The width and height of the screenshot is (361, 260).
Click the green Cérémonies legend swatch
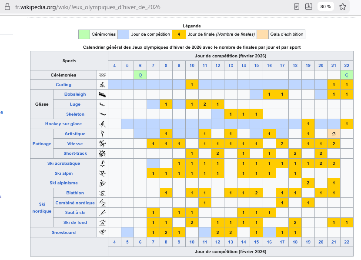pos(84,34)
